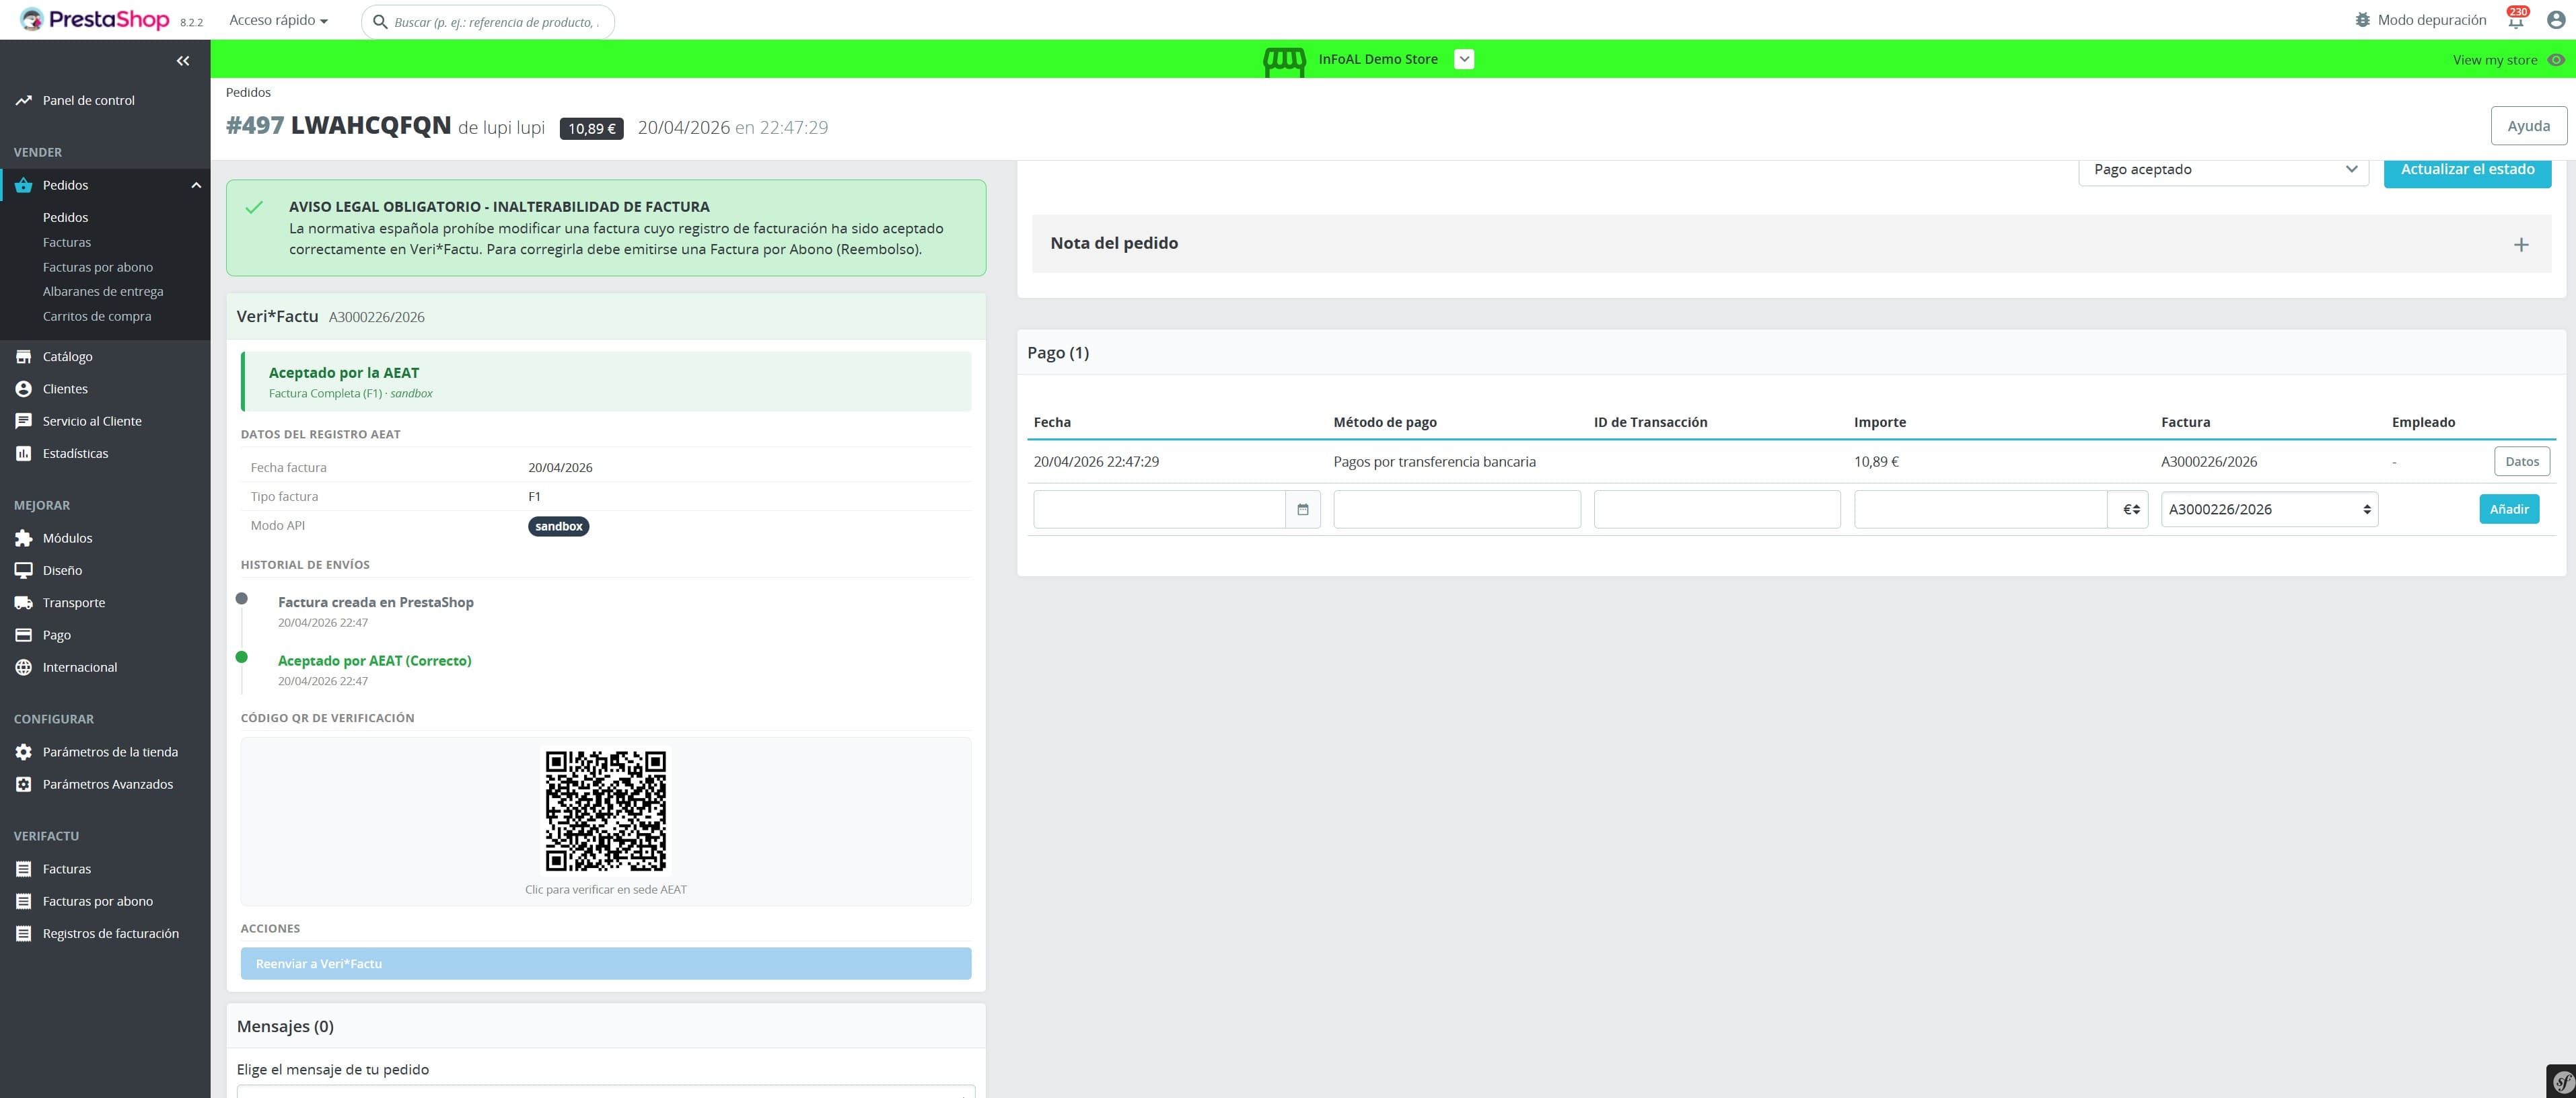
Task: Expand the InFoAL Demo Store selector chevron
Action: (x=1464, y=59)
